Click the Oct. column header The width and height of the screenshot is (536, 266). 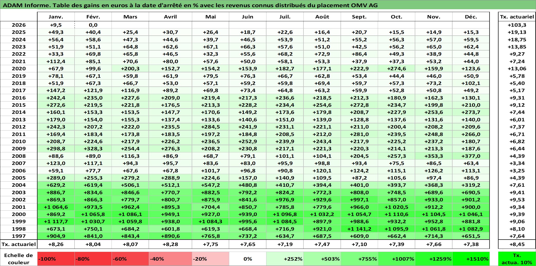(x=396, y=17)
